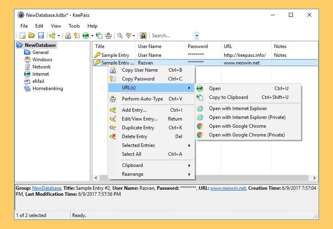Click the '1 of 2 selected' status text
This screenshot has height=229, width=333.
[x=31, y=215]
